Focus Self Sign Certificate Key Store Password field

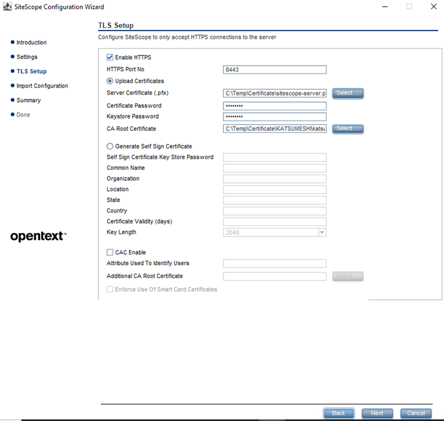pyautogui.click(x=275, y=158)
